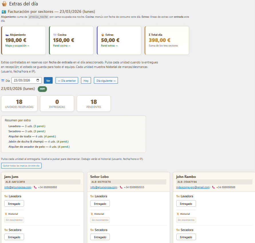Click the date input showing 23/03/2026
255x243 pixels.
point(24,81)
